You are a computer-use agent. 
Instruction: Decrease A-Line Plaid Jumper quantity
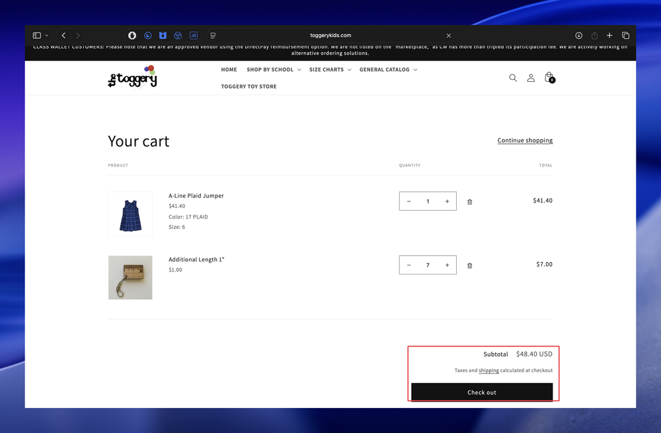(x=408, y=201)
